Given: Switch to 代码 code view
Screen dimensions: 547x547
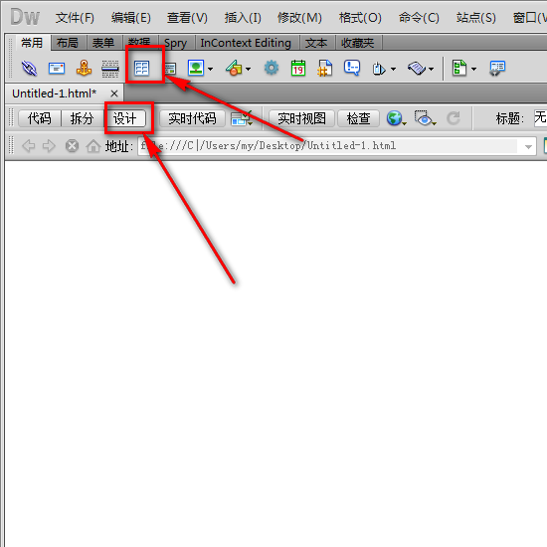Looking at the screenshot, I should 40,118.
